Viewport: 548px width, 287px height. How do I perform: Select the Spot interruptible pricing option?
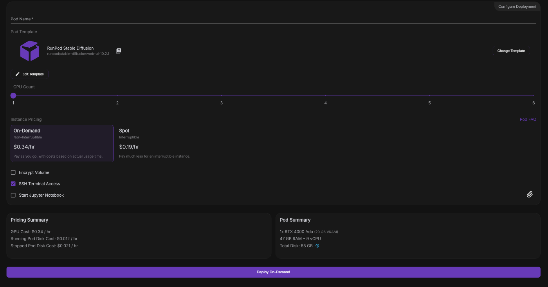pos(168,143)
